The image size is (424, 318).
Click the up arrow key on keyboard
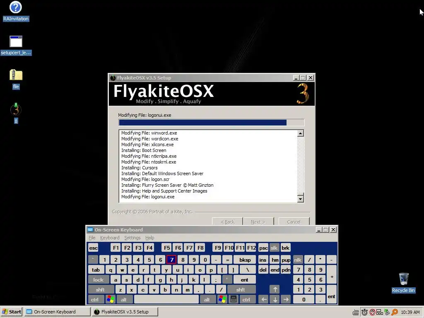point(275,289)
